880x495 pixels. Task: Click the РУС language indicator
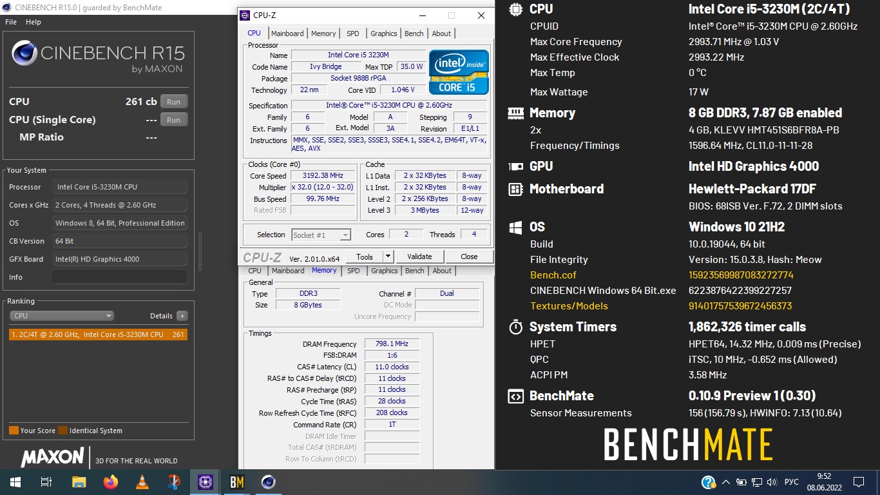792,482
